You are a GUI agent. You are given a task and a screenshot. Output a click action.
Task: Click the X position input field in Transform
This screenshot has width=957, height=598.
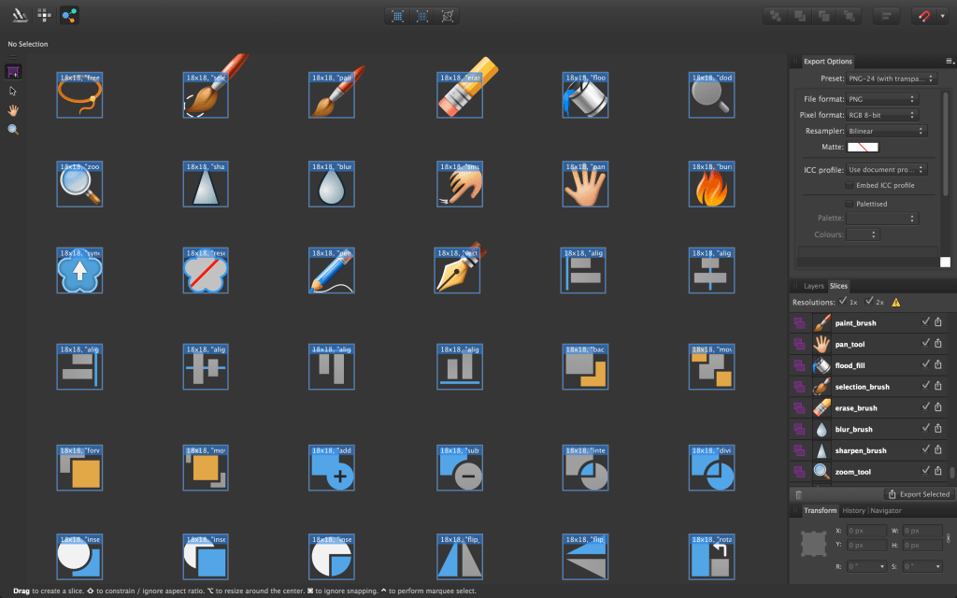point(866,530)
